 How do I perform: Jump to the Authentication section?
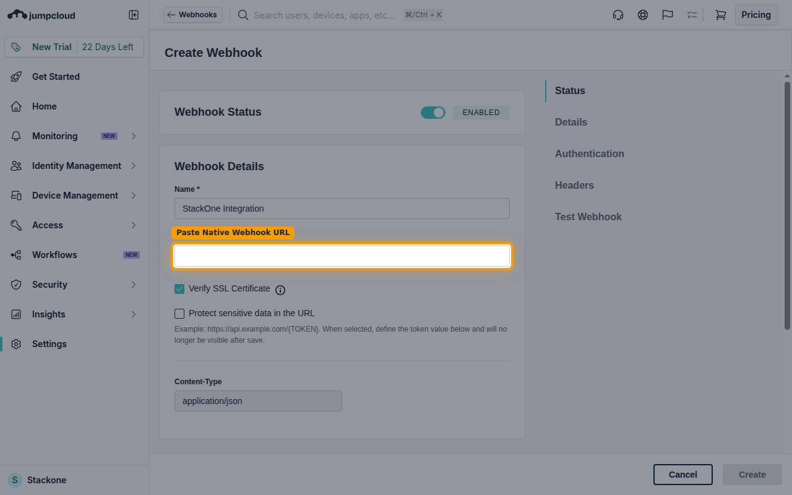coord(590,154)
